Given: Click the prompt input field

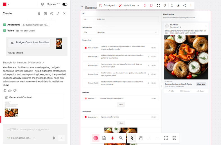Looking at the screenshot, I should tap(35, 129).
